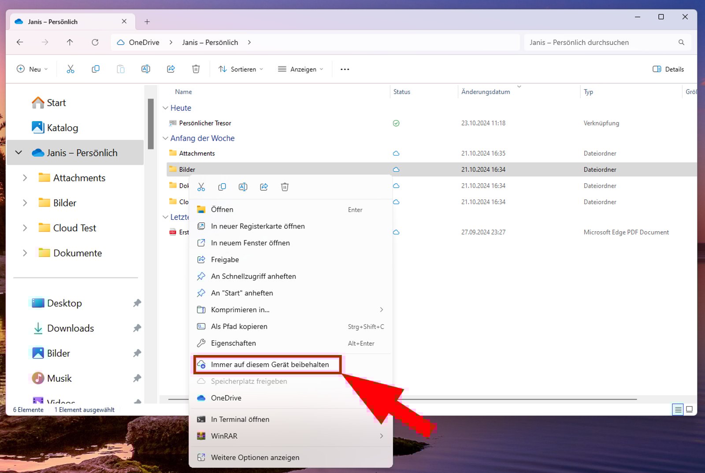This screenshot has height=473, width=705.
Task: Enable 'Immer auf diesem Gerät beibehalten'
Action: 270,365
